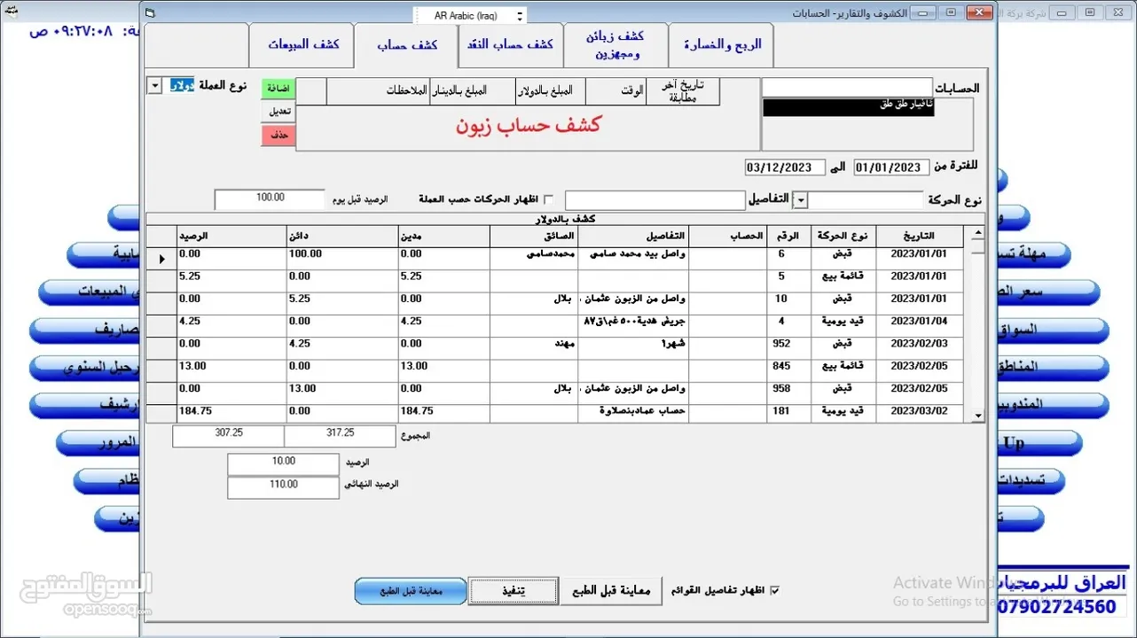Click the green اضافة button
1137x638 pixels.
(278, 89)
